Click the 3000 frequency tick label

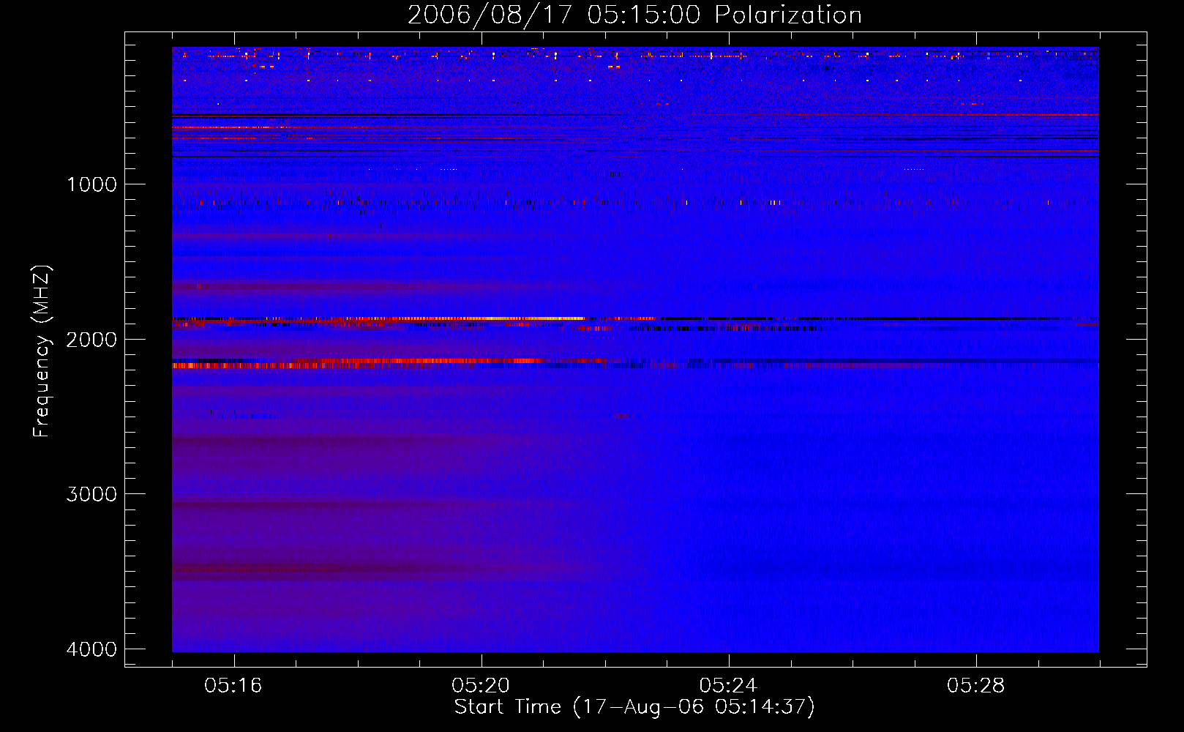[x=91, y=494]
